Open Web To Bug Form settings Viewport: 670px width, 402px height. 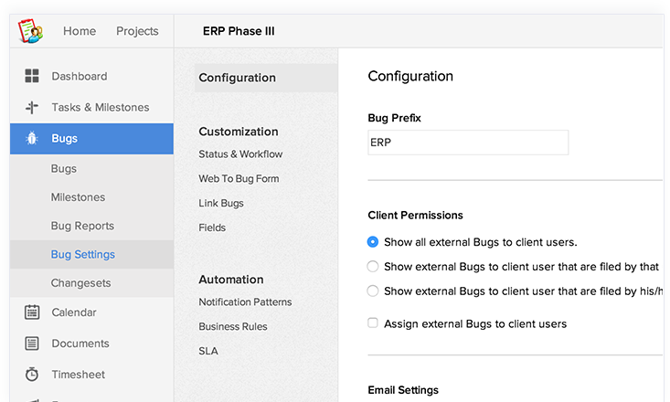click(239, 179)
